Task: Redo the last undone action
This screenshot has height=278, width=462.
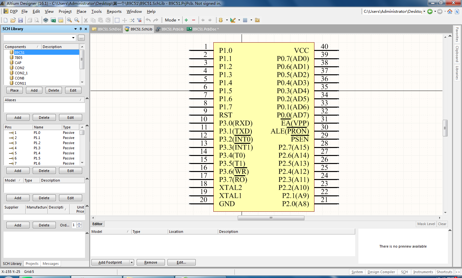Action: pyautogui.click(x=156, y=20)
